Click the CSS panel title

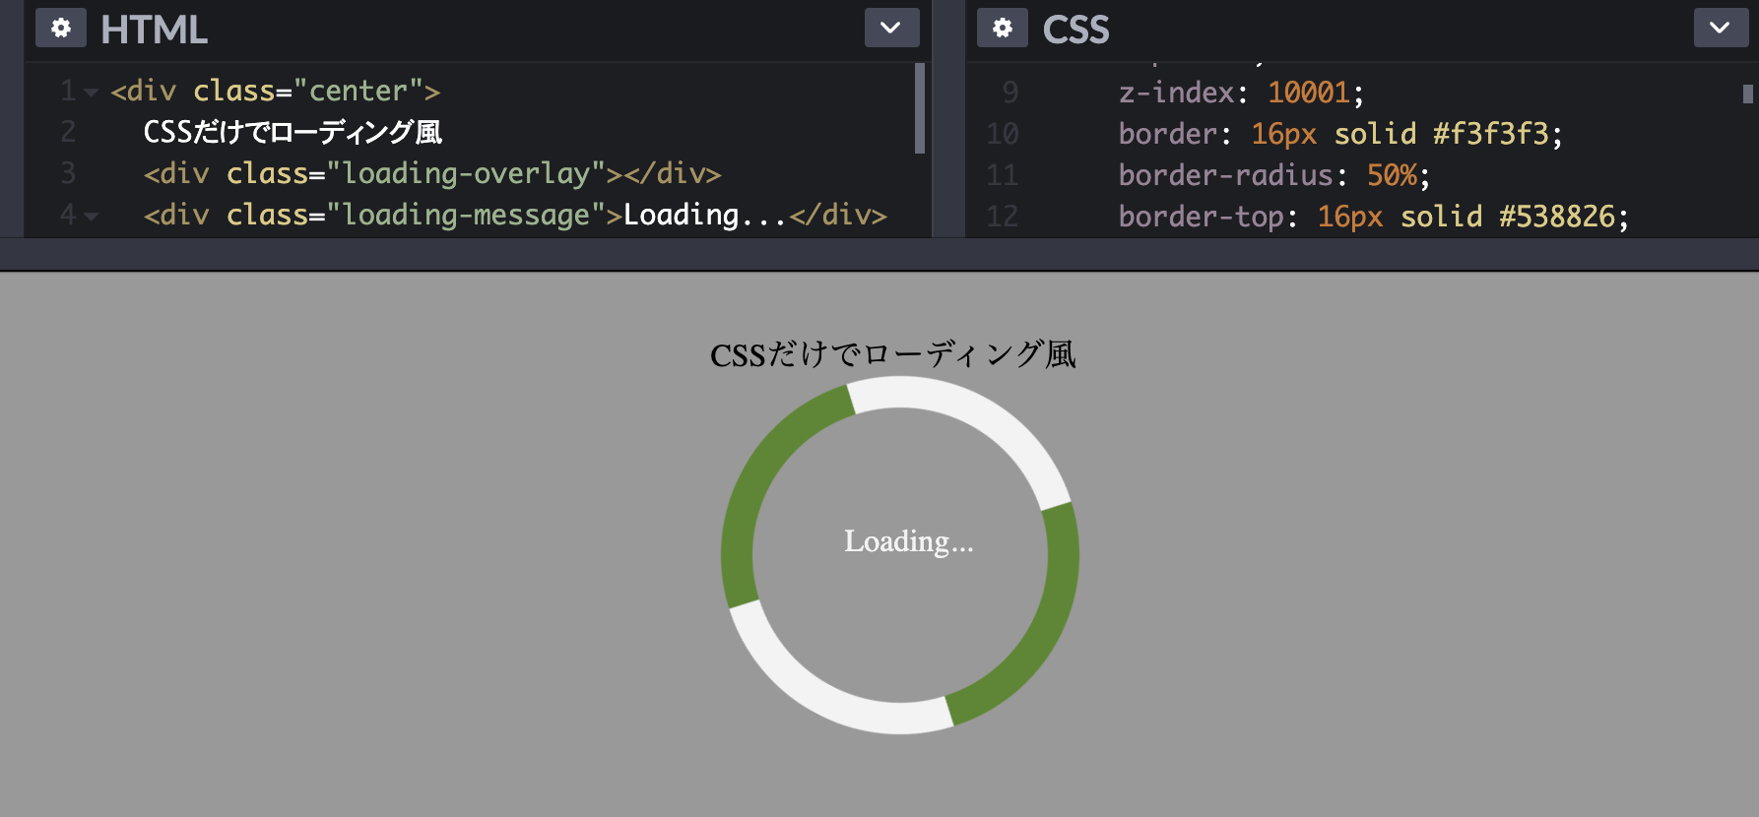1075,30
